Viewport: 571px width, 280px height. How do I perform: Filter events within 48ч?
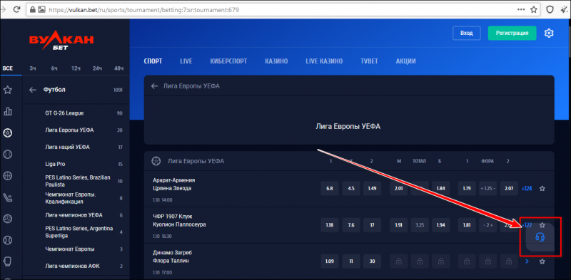point(118,68)
